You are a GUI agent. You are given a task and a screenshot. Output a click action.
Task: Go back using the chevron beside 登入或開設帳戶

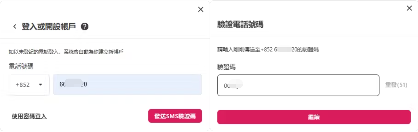[x=14, y=27]
